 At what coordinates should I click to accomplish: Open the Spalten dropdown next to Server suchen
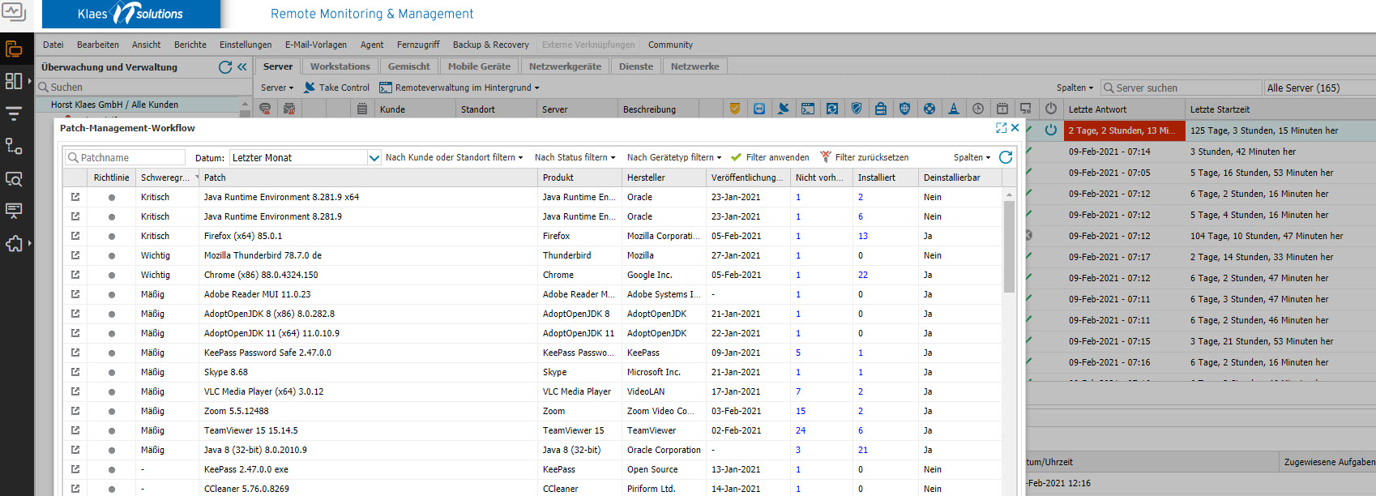tap(1075, 88)
